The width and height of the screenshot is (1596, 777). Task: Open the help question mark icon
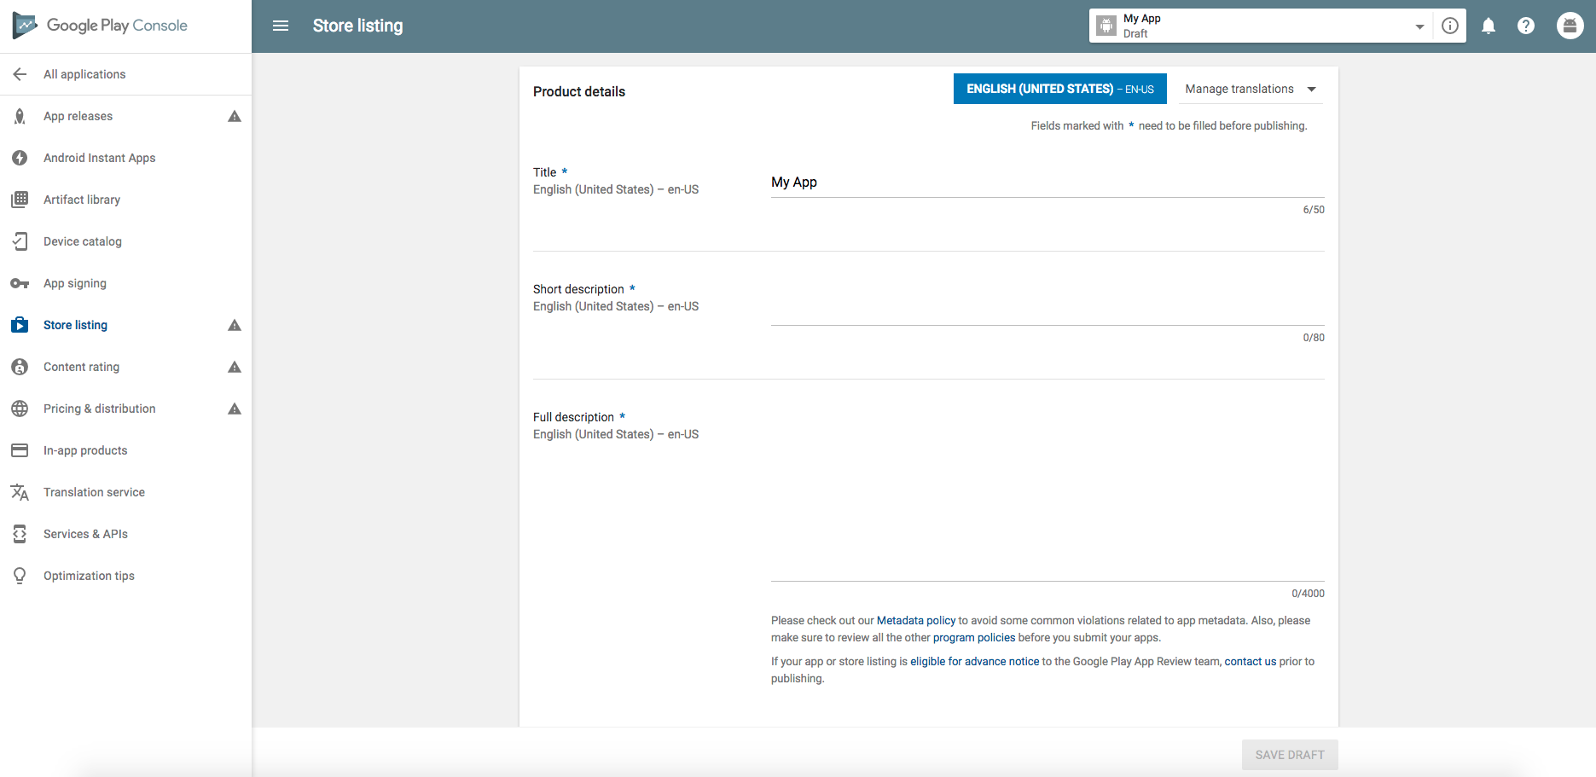point(1526,26)
